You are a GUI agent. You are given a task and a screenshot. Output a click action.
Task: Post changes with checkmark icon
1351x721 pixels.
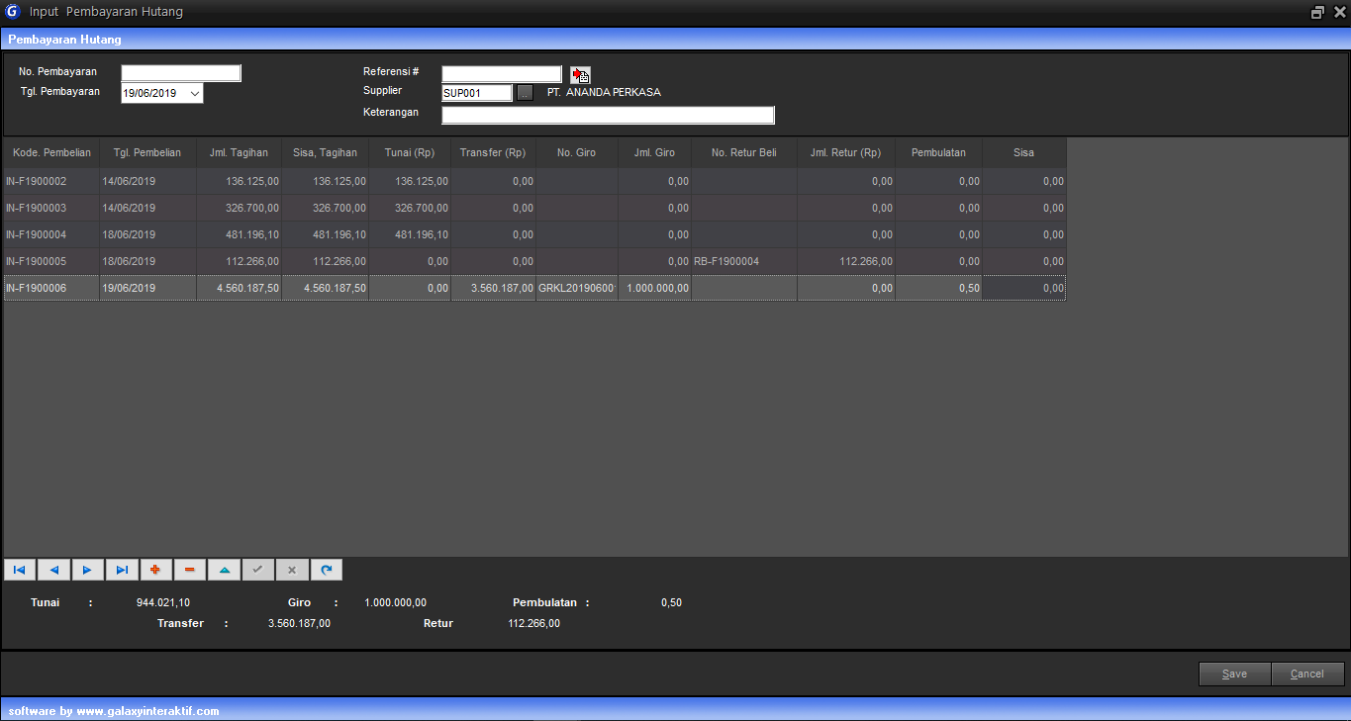(257, 570)
